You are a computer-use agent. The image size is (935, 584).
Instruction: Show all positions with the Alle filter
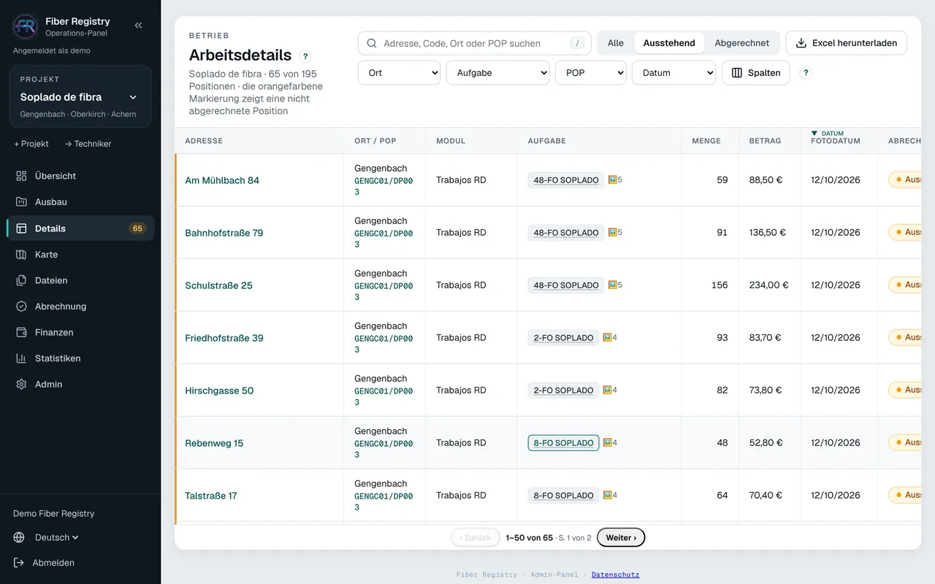click(616, 43)
